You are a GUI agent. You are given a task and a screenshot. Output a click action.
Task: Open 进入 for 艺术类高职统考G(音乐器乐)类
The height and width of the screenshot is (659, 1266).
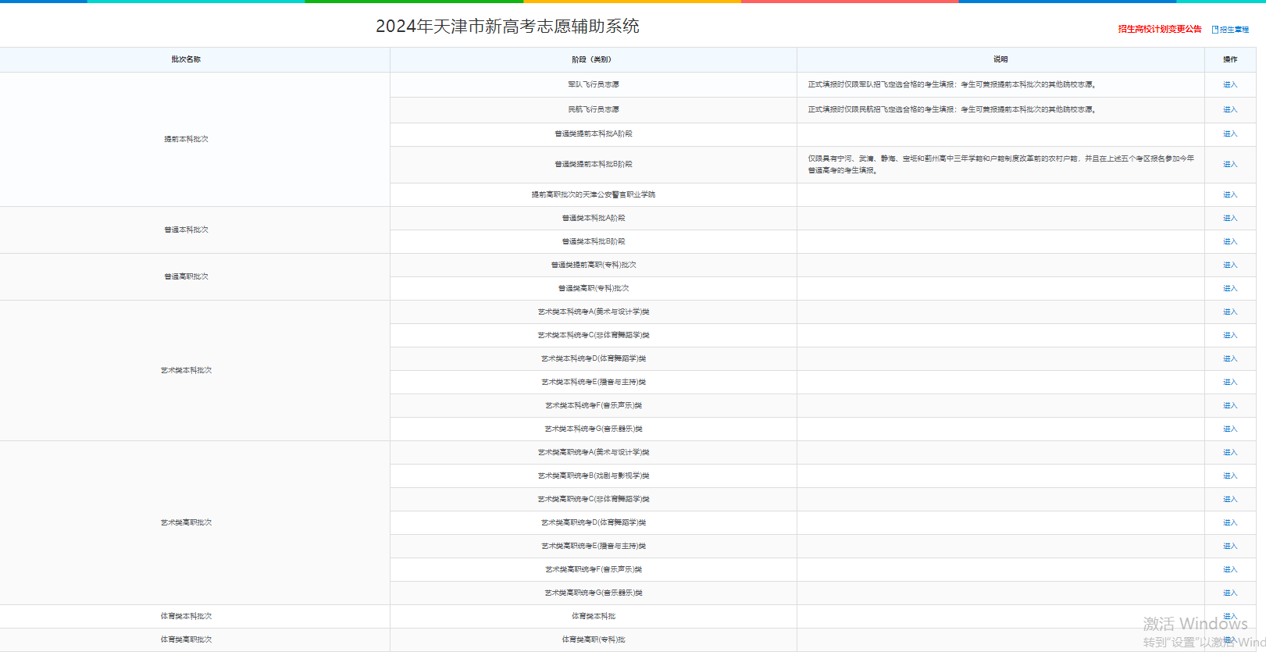pyautogui.click(x=1229, y=593)
